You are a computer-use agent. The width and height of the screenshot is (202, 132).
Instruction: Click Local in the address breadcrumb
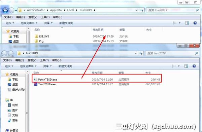tap(70, 10)
